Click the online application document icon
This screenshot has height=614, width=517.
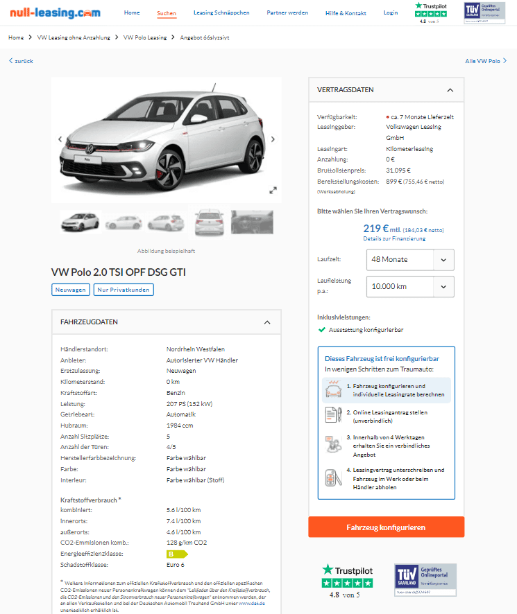pos(333,414)
